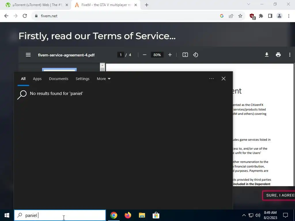Viewport: 295px width, 221px height.
Task: Open File Explorer from taskbar
Action: coord(142,215)
